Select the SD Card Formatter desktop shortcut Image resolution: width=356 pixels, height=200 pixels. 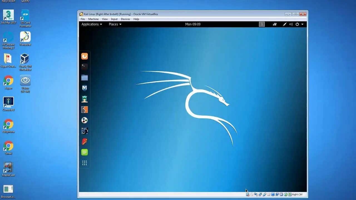[25, 18]
